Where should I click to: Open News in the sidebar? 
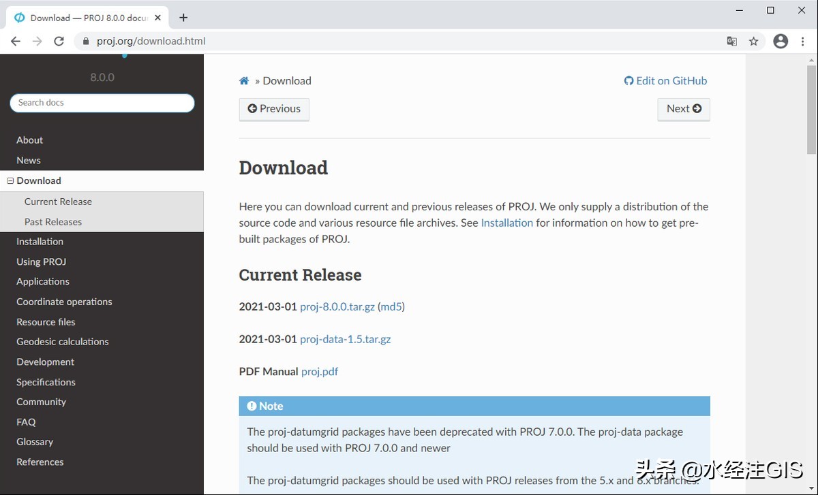coord(29,160)
